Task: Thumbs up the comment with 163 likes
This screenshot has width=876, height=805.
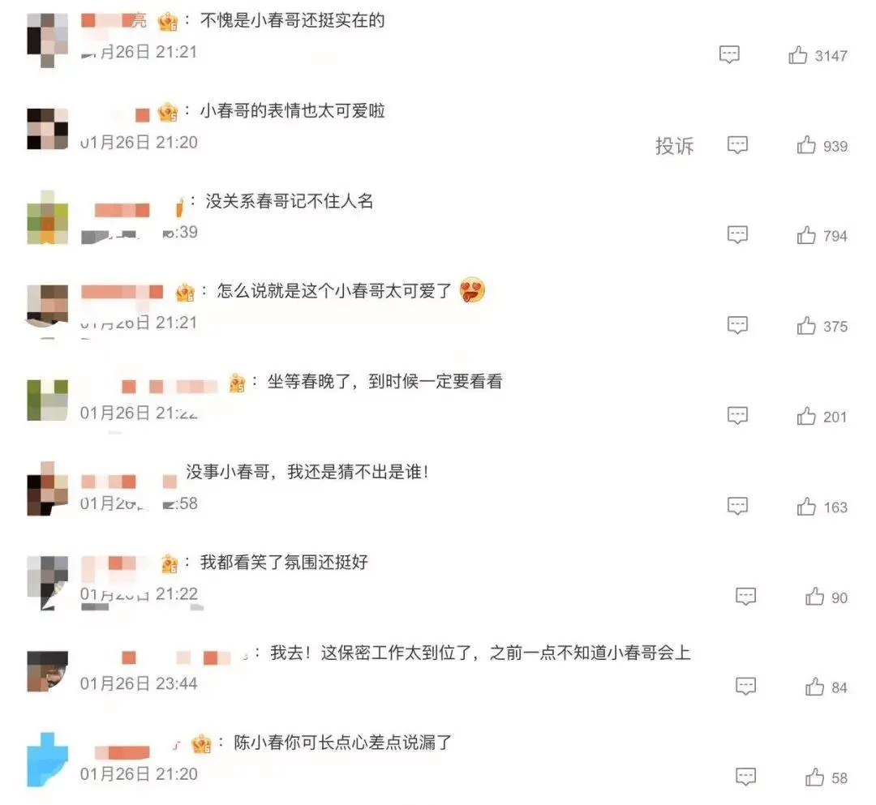Action: coord(806,507)
